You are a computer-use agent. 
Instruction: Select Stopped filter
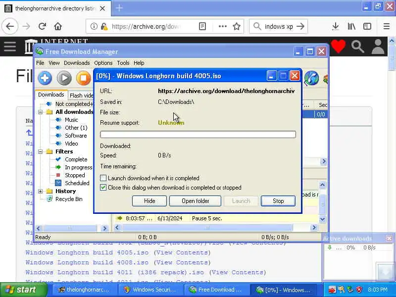point(75,175)
